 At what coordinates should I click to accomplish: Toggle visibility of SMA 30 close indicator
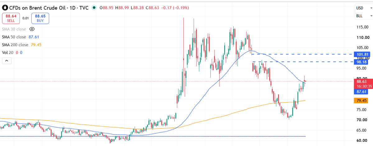point(31,29)
